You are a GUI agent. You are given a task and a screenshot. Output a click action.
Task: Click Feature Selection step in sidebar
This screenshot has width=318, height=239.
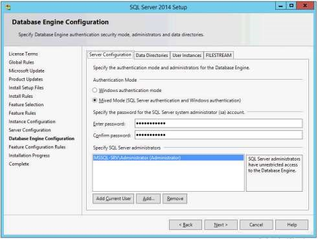tap(26, 104)
